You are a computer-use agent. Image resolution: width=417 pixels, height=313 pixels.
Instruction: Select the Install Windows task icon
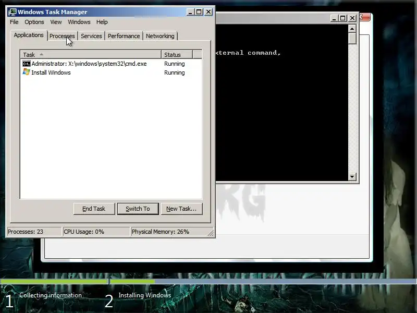tap(27, 72)
